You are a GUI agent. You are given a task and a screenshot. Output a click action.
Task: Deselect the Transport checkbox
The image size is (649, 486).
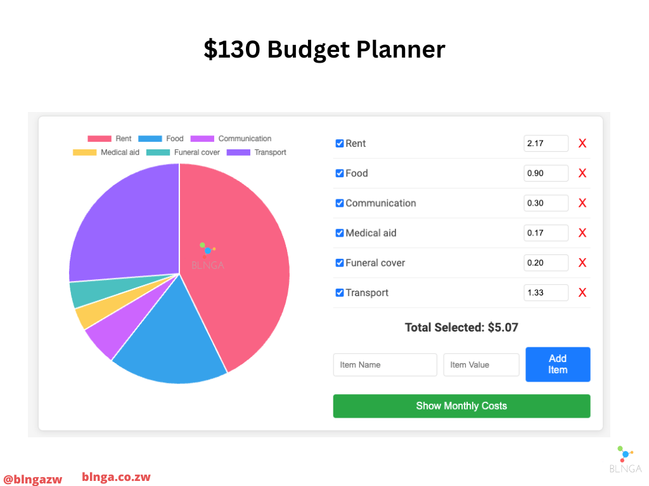pyautogui.click(x=340, y=292)
